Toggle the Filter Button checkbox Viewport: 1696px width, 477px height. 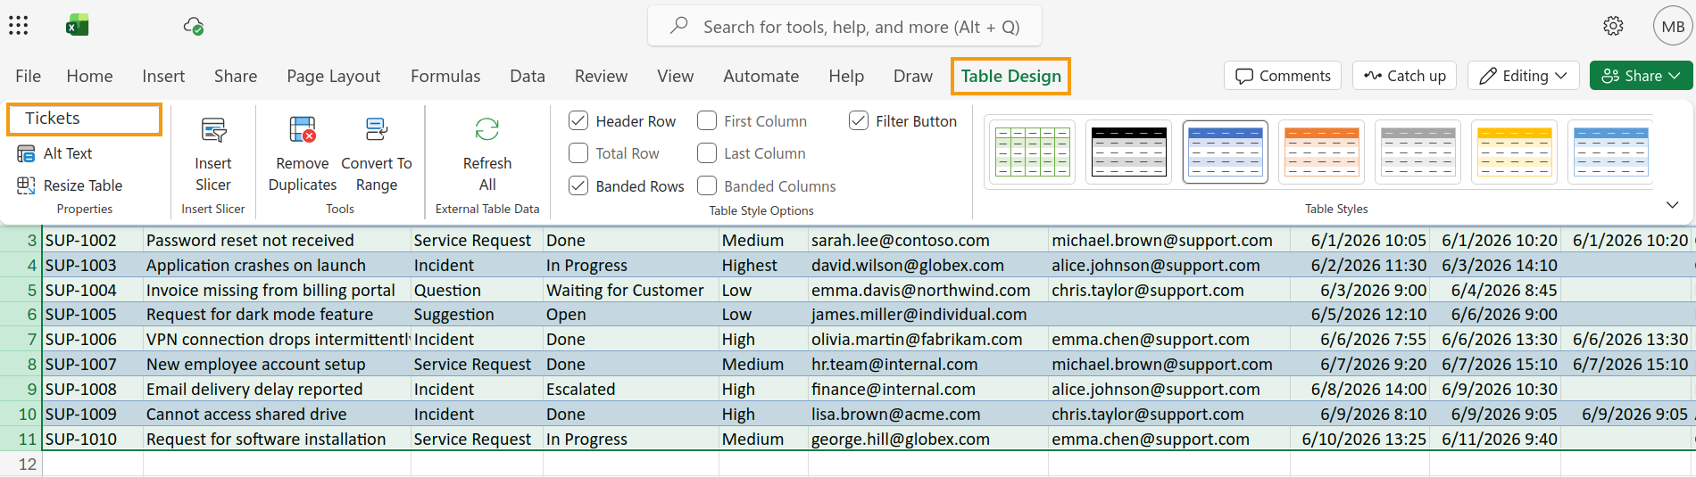(x=859, y=120)
